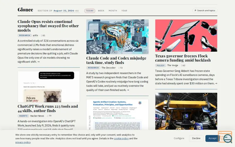Viewport: 235px width, 147px height.
Task: Open Agentic Artifact Creation paper thumbnail
Action: click(x=117, y=114)
